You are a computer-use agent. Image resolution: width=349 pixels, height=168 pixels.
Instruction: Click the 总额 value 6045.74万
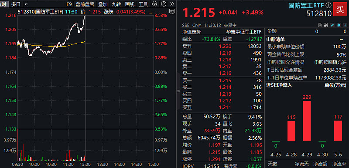pyautogui.click(x=209, y=138)
